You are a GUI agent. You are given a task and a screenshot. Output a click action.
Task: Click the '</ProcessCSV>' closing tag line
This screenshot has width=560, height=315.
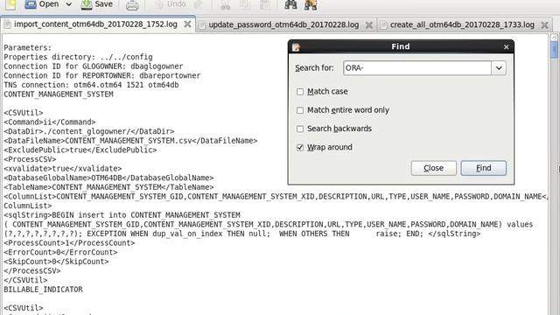pos(32,270)
